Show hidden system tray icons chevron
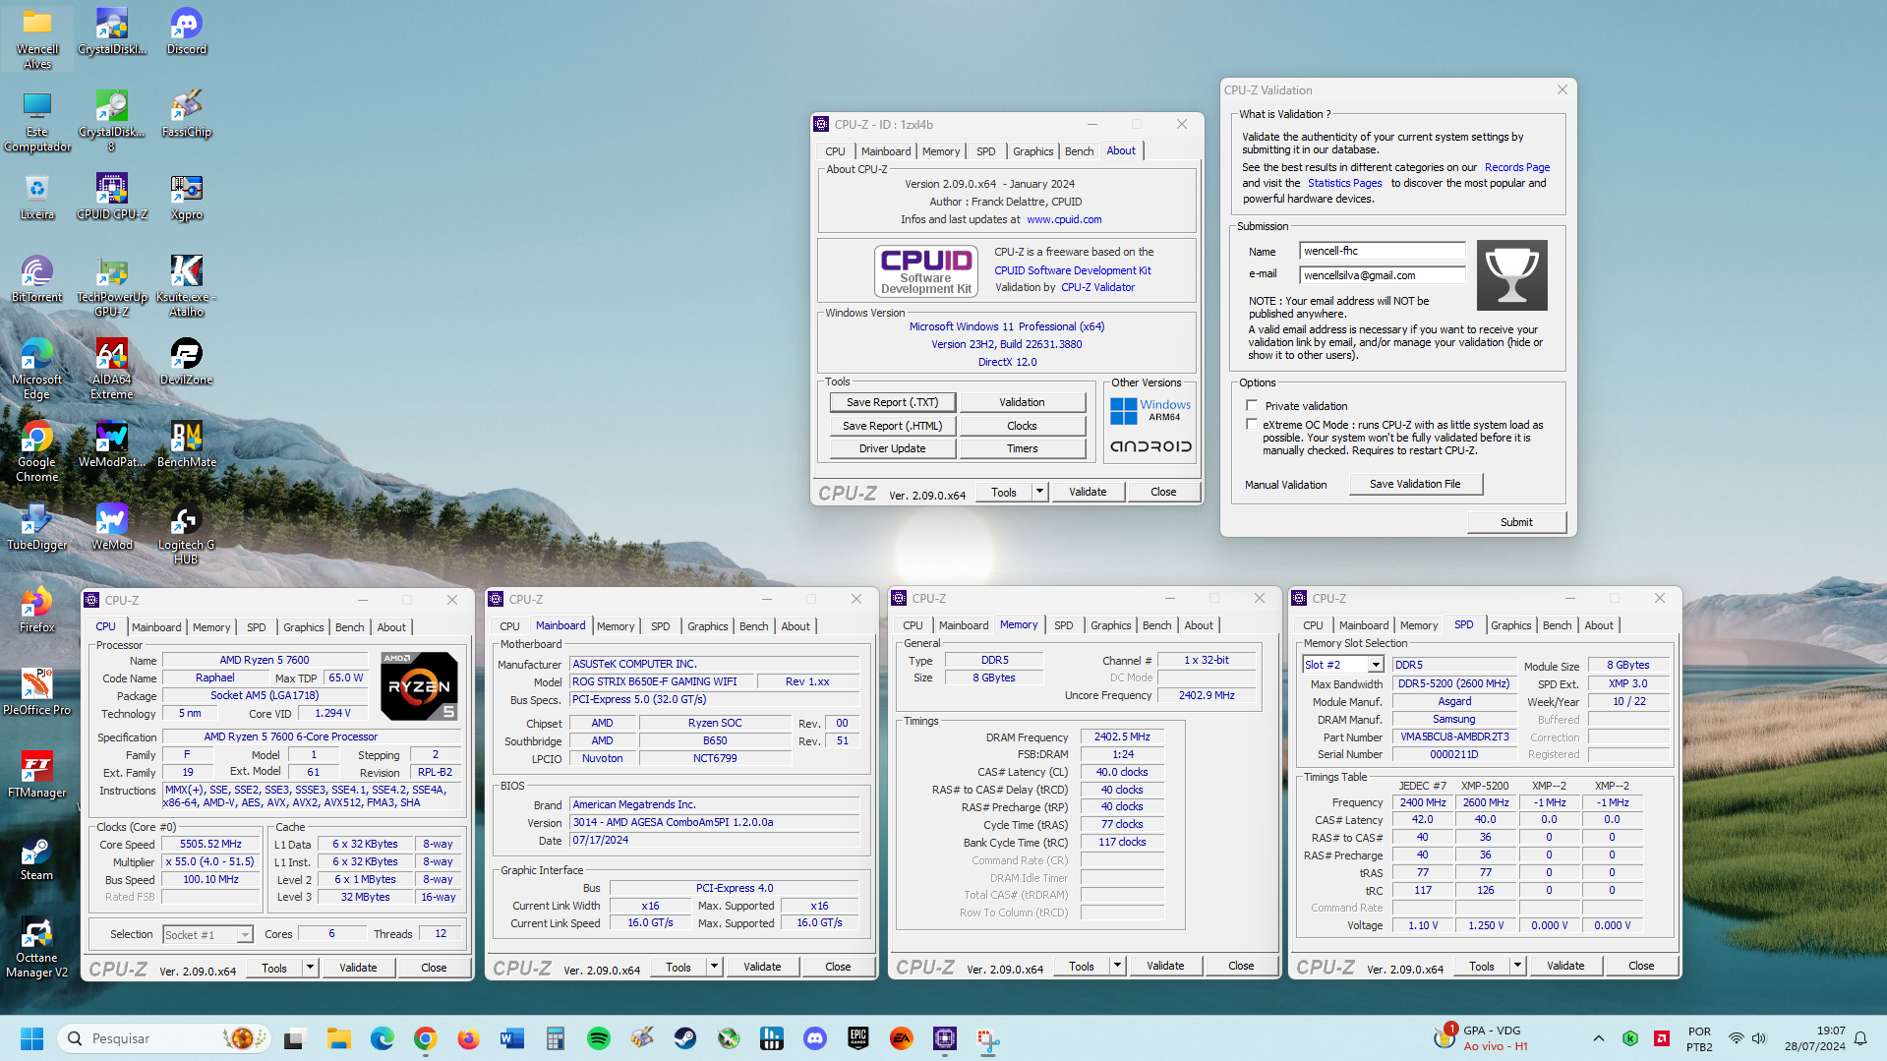 pos(1599,1038)
